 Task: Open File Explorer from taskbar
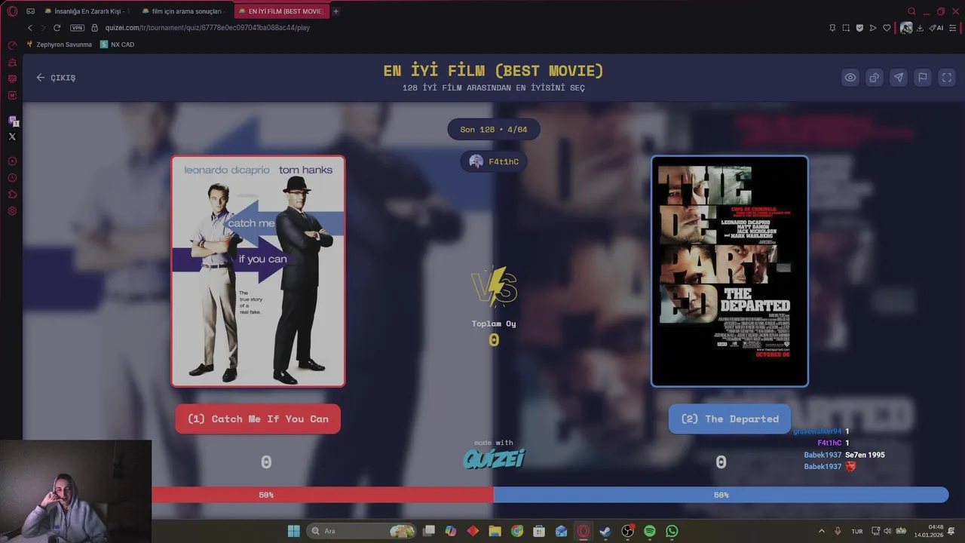(495, 531)
